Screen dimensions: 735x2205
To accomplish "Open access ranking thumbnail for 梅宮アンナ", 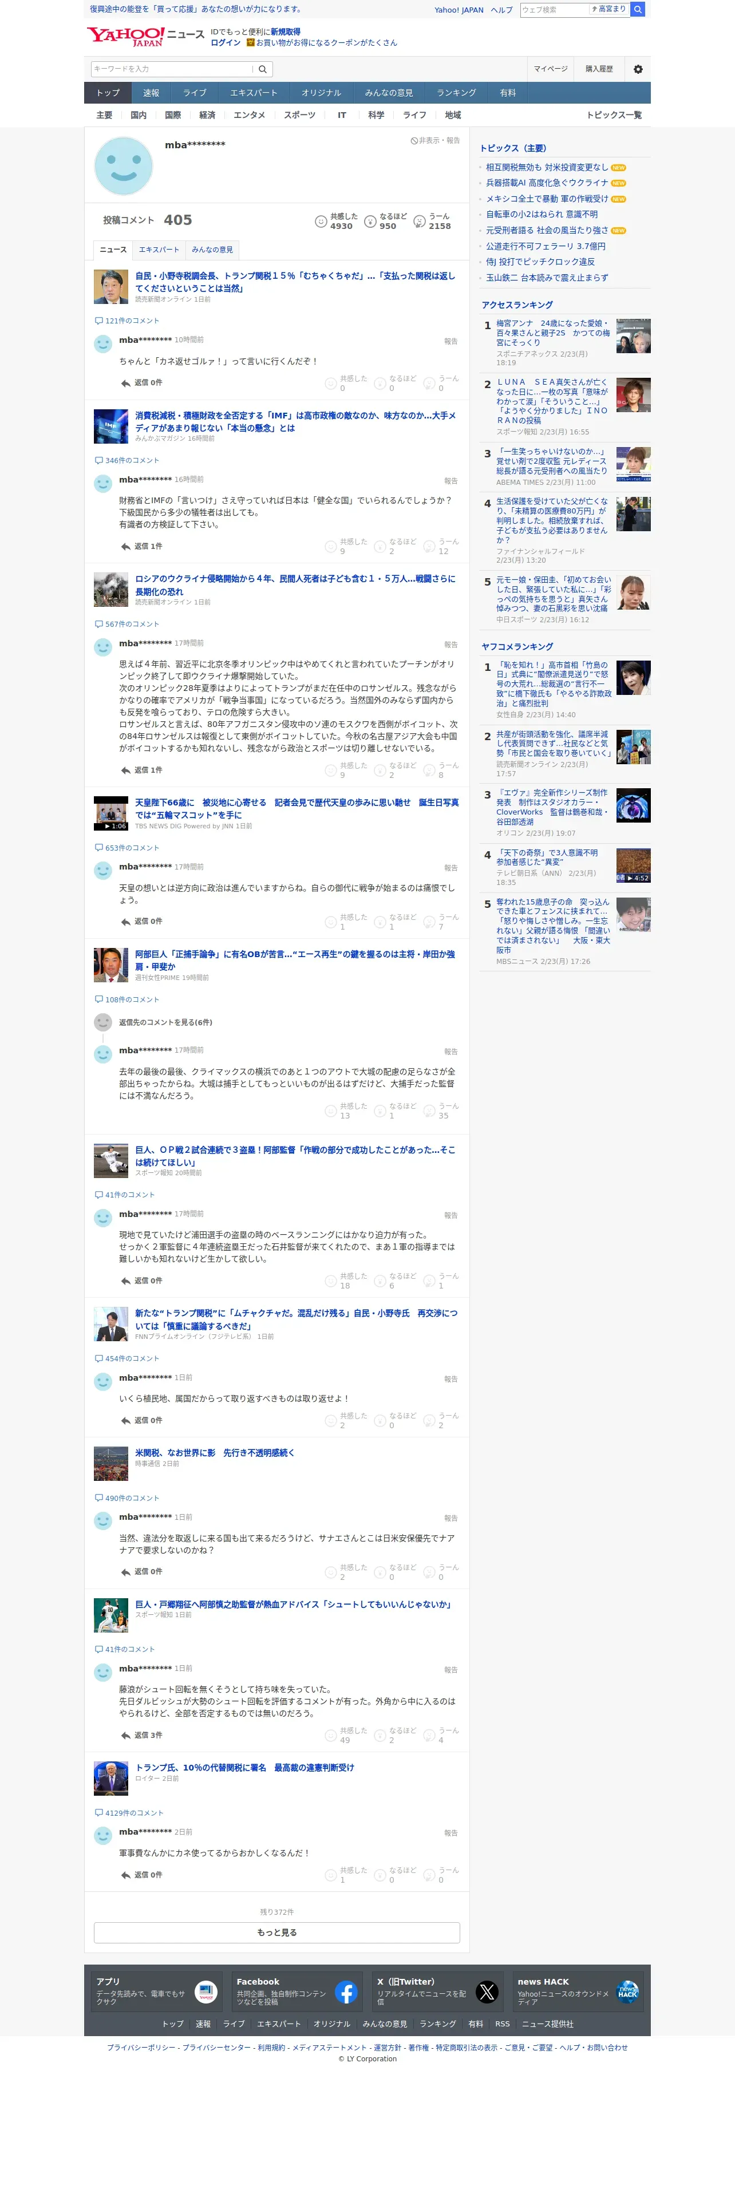I will (x=633, y=337).
